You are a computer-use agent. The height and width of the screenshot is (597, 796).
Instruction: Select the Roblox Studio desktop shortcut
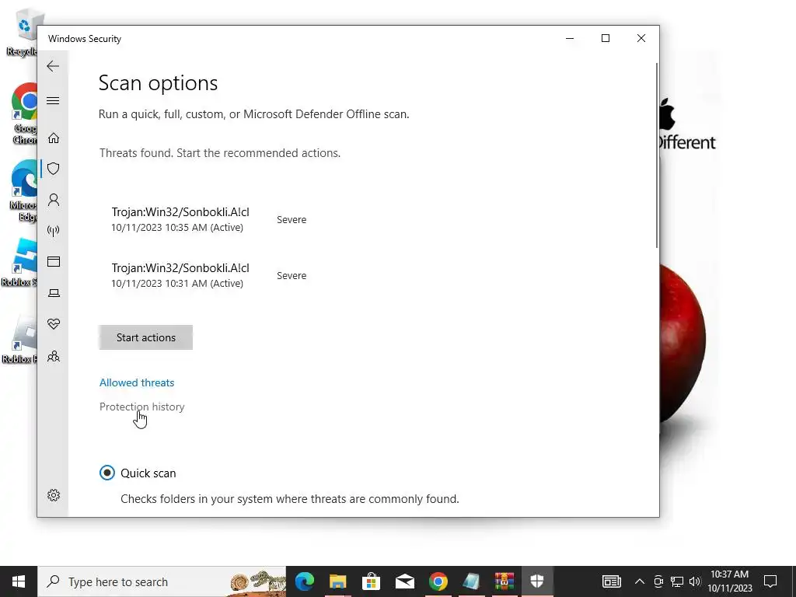[20, 263]
